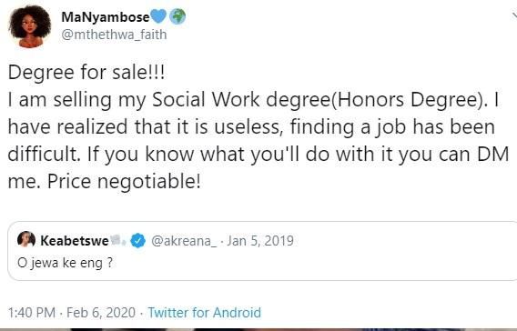The width and height of the screenshot is (517, 331).
Task: Open the @akreana_ handle
Action: click(x=184, y=241)
